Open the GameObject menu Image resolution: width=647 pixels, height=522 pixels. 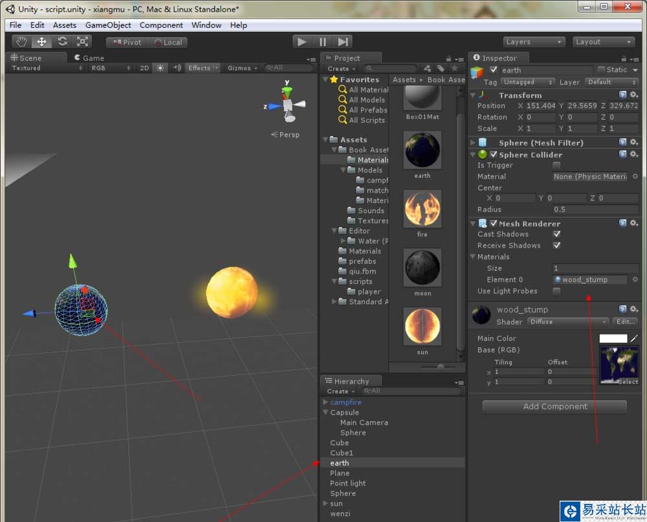(108, 25)
